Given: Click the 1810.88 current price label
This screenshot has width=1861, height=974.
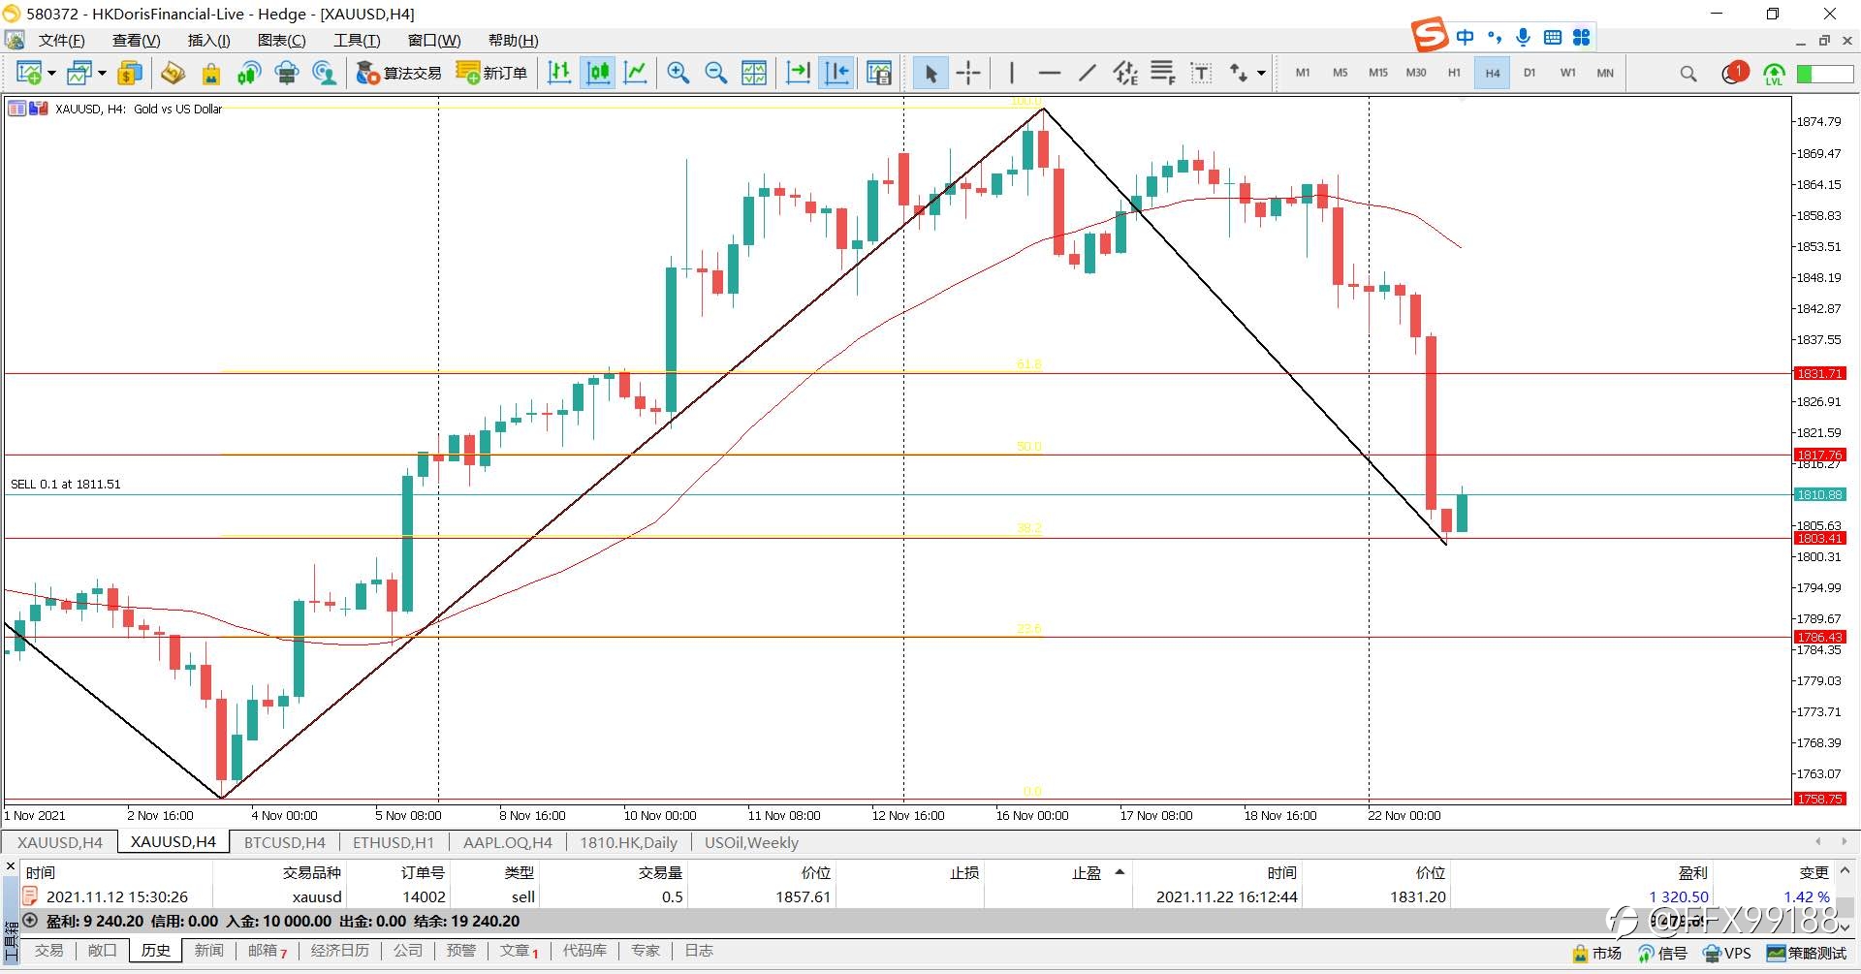Looking at the screenshot, I should pos(1819,494).
